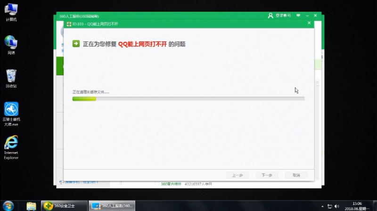This screenshot has width=377, height=211.
Task: Show hidden tray icons arrow
Action: (322, 206)
